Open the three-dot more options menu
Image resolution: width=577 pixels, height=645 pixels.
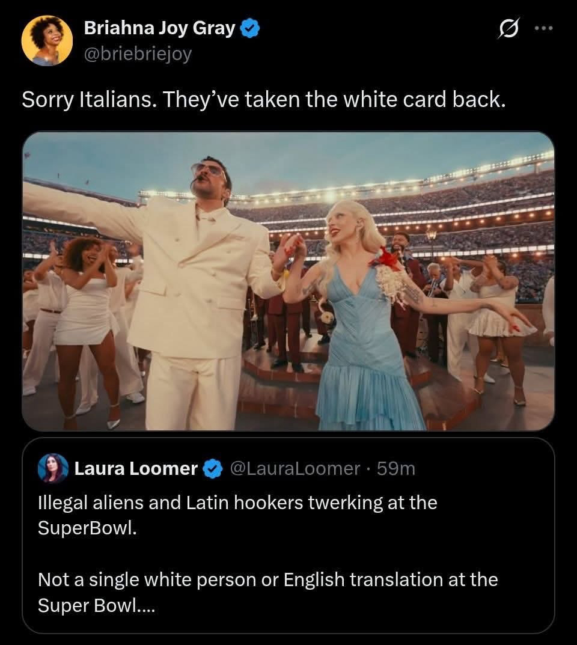pos(543,29)
